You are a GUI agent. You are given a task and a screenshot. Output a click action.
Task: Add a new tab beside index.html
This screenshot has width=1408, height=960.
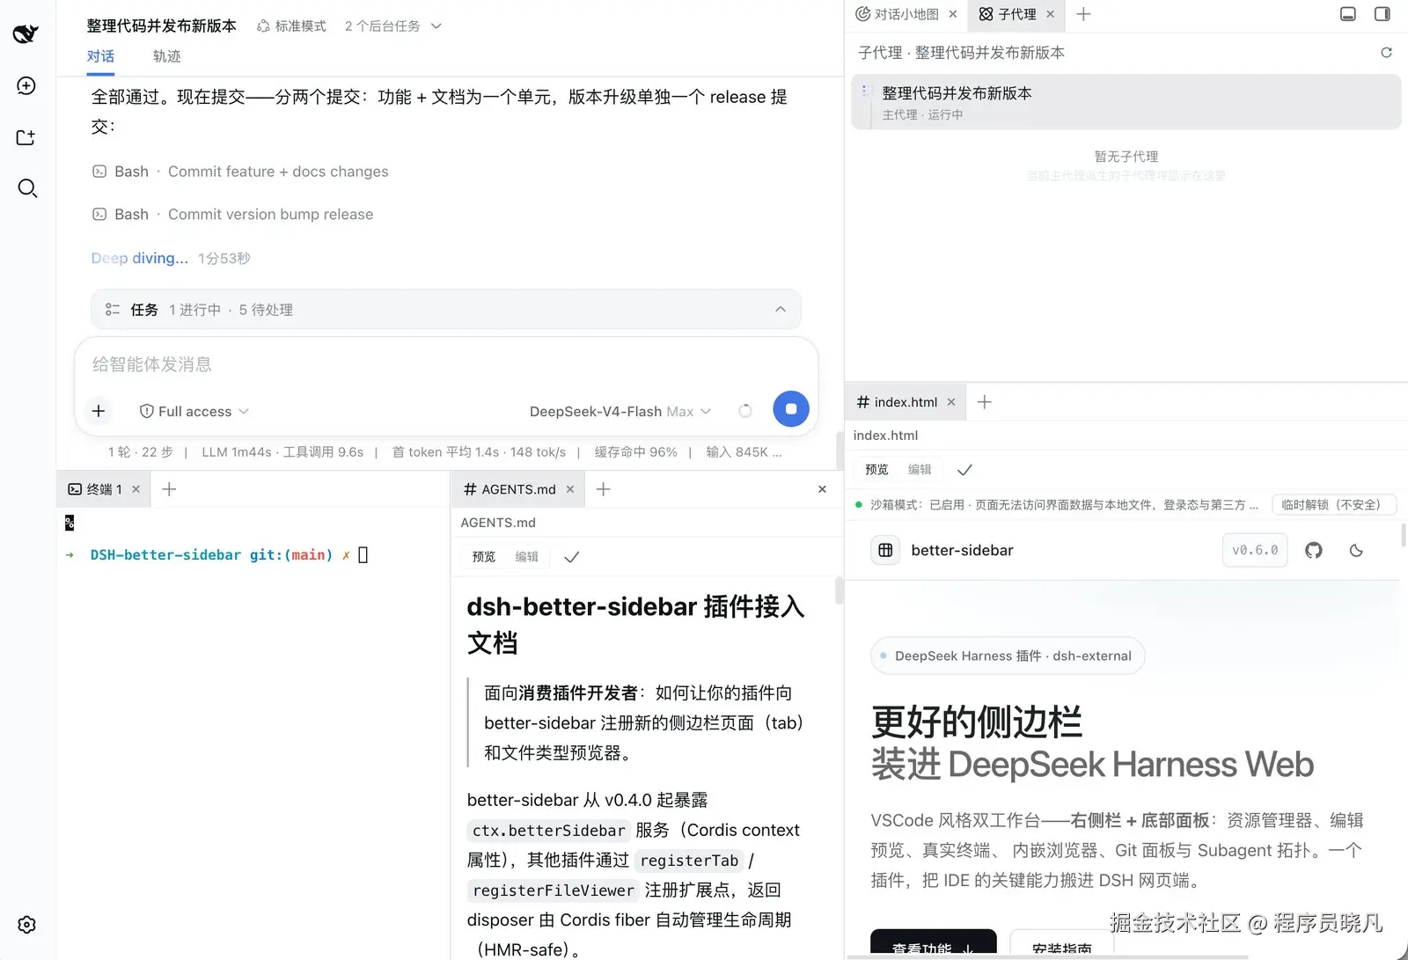tap(985, 402)
